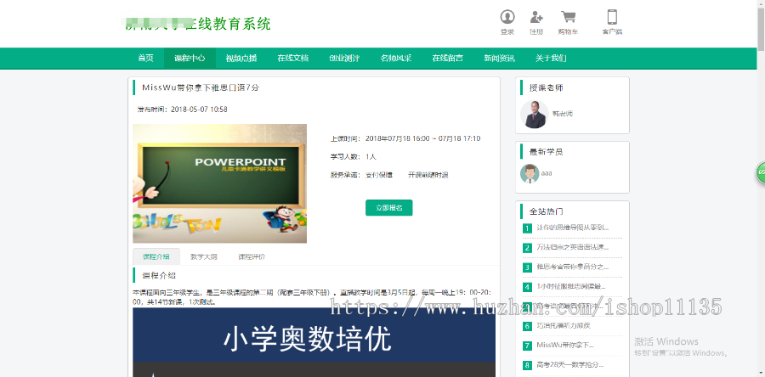Click the newest student aaa avatar
The width and height of the screenshot is (765, 377).
(530, 173)
